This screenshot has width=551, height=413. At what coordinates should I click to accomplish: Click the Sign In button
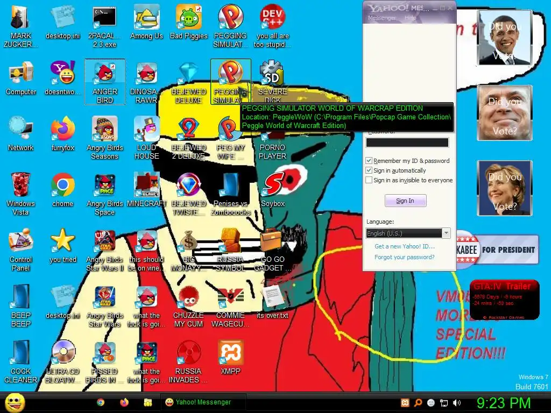406,201
